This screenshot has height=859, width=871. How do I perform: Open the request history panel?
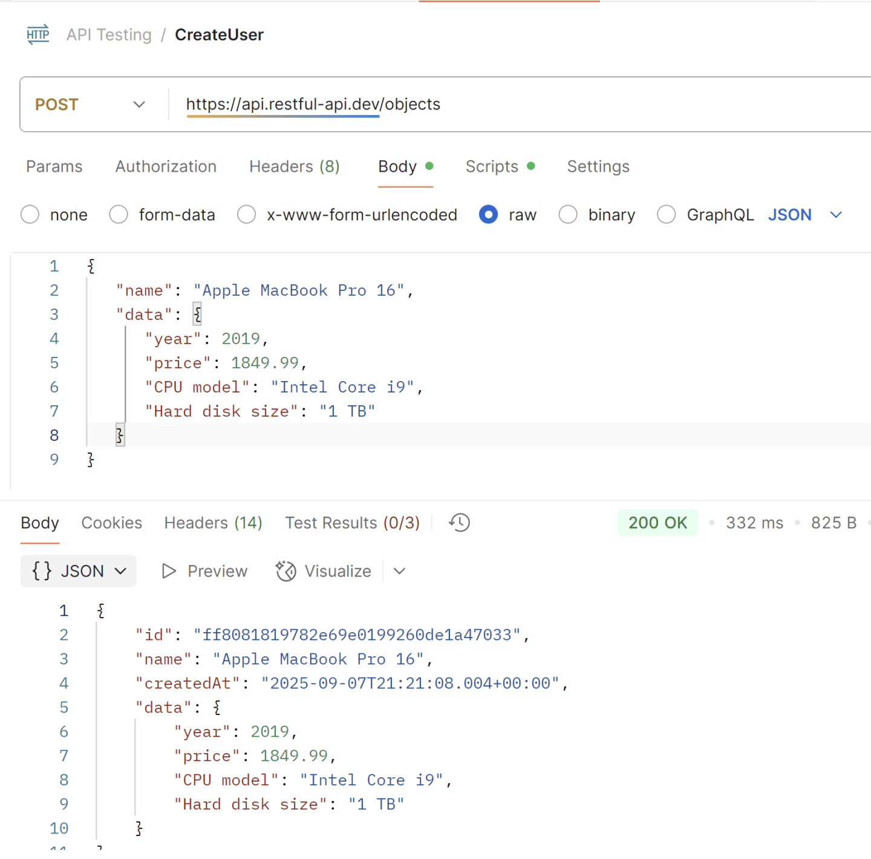click(x=458, y=522)
